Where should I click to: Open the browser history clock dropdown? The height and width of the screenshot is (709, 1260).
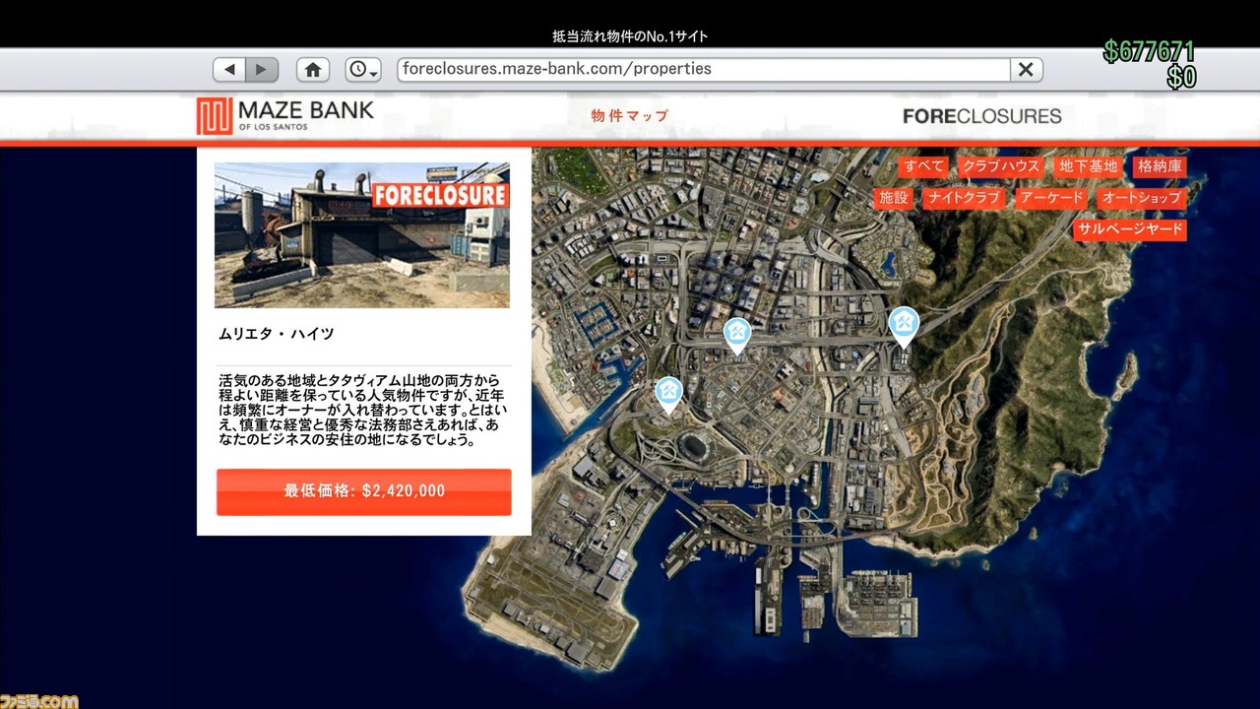click(363, 70)
